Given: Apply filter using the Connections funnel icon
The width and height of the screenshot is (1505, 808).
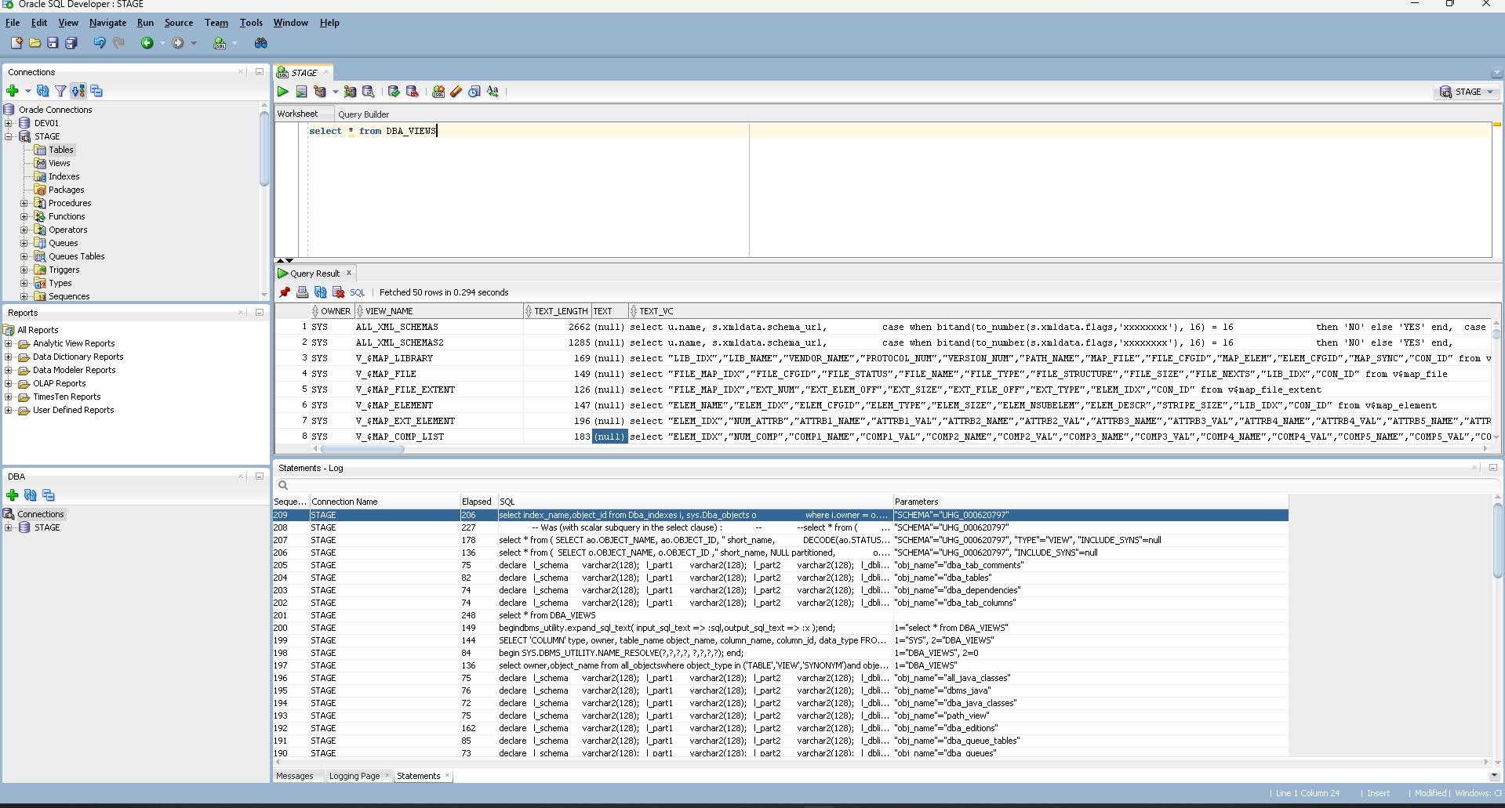Looking at the screenshot, I should 60,91.
